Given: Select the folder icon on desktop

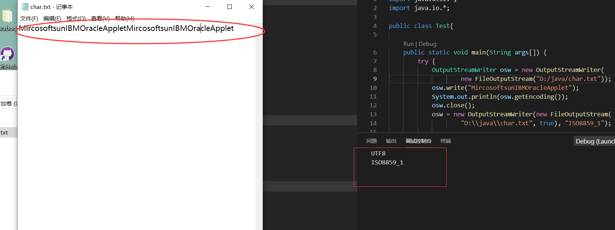Looking at the screenshot, I should coord(7,17).
